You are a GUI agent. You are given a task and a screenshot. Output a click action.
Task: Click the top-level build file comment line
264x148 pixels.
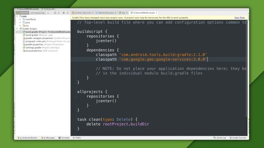point(162,22)
